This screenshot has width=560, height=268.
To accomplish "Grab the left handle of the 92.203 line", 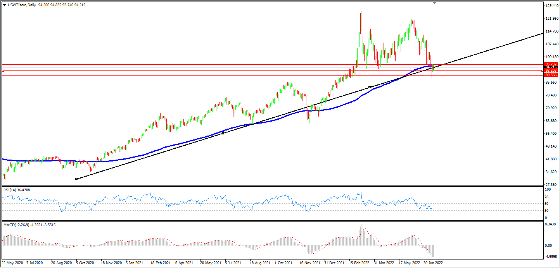I will (x=3, y=70).
